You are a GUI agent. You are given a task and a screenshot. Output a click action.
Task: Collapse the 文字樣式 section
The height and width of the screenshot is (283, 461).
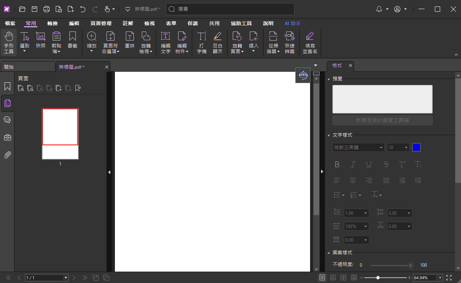tap(328, 135)
